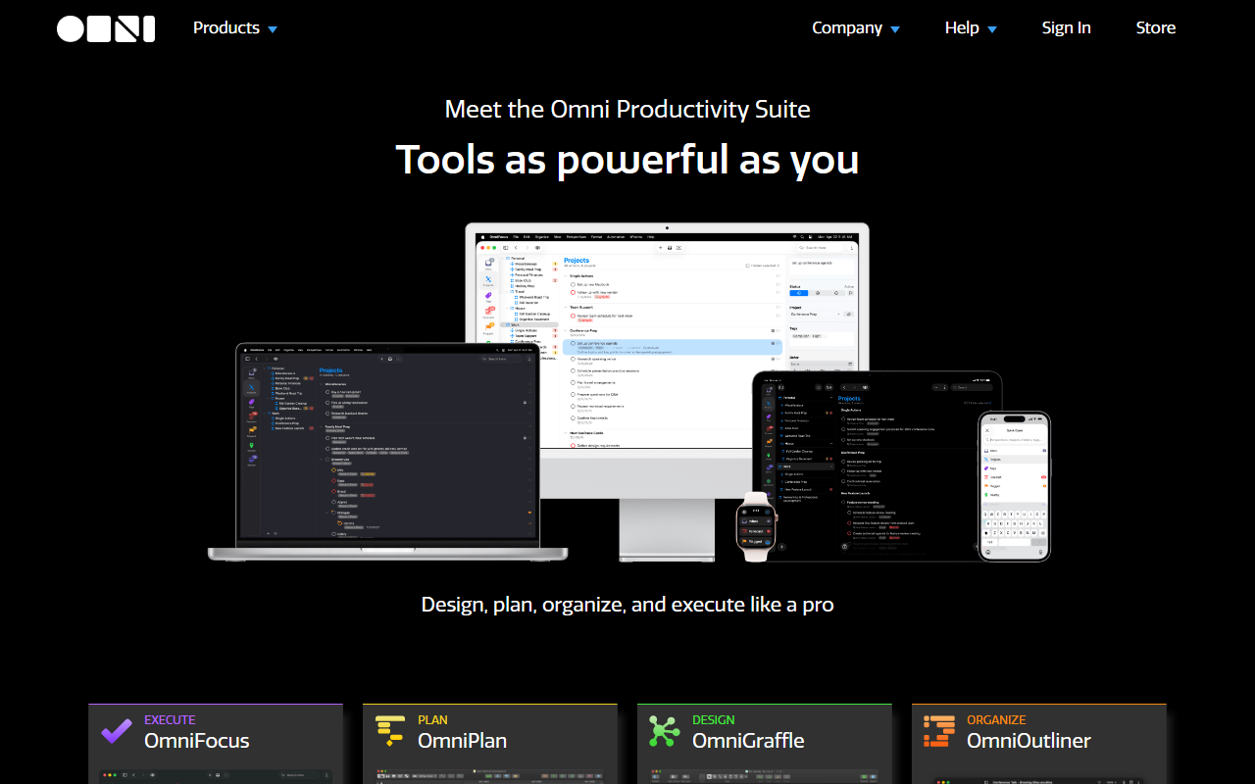Viewport: 1255px width, 784px height.
Task: Click the EXECUTE label
Action: click(x=170, y=719)
